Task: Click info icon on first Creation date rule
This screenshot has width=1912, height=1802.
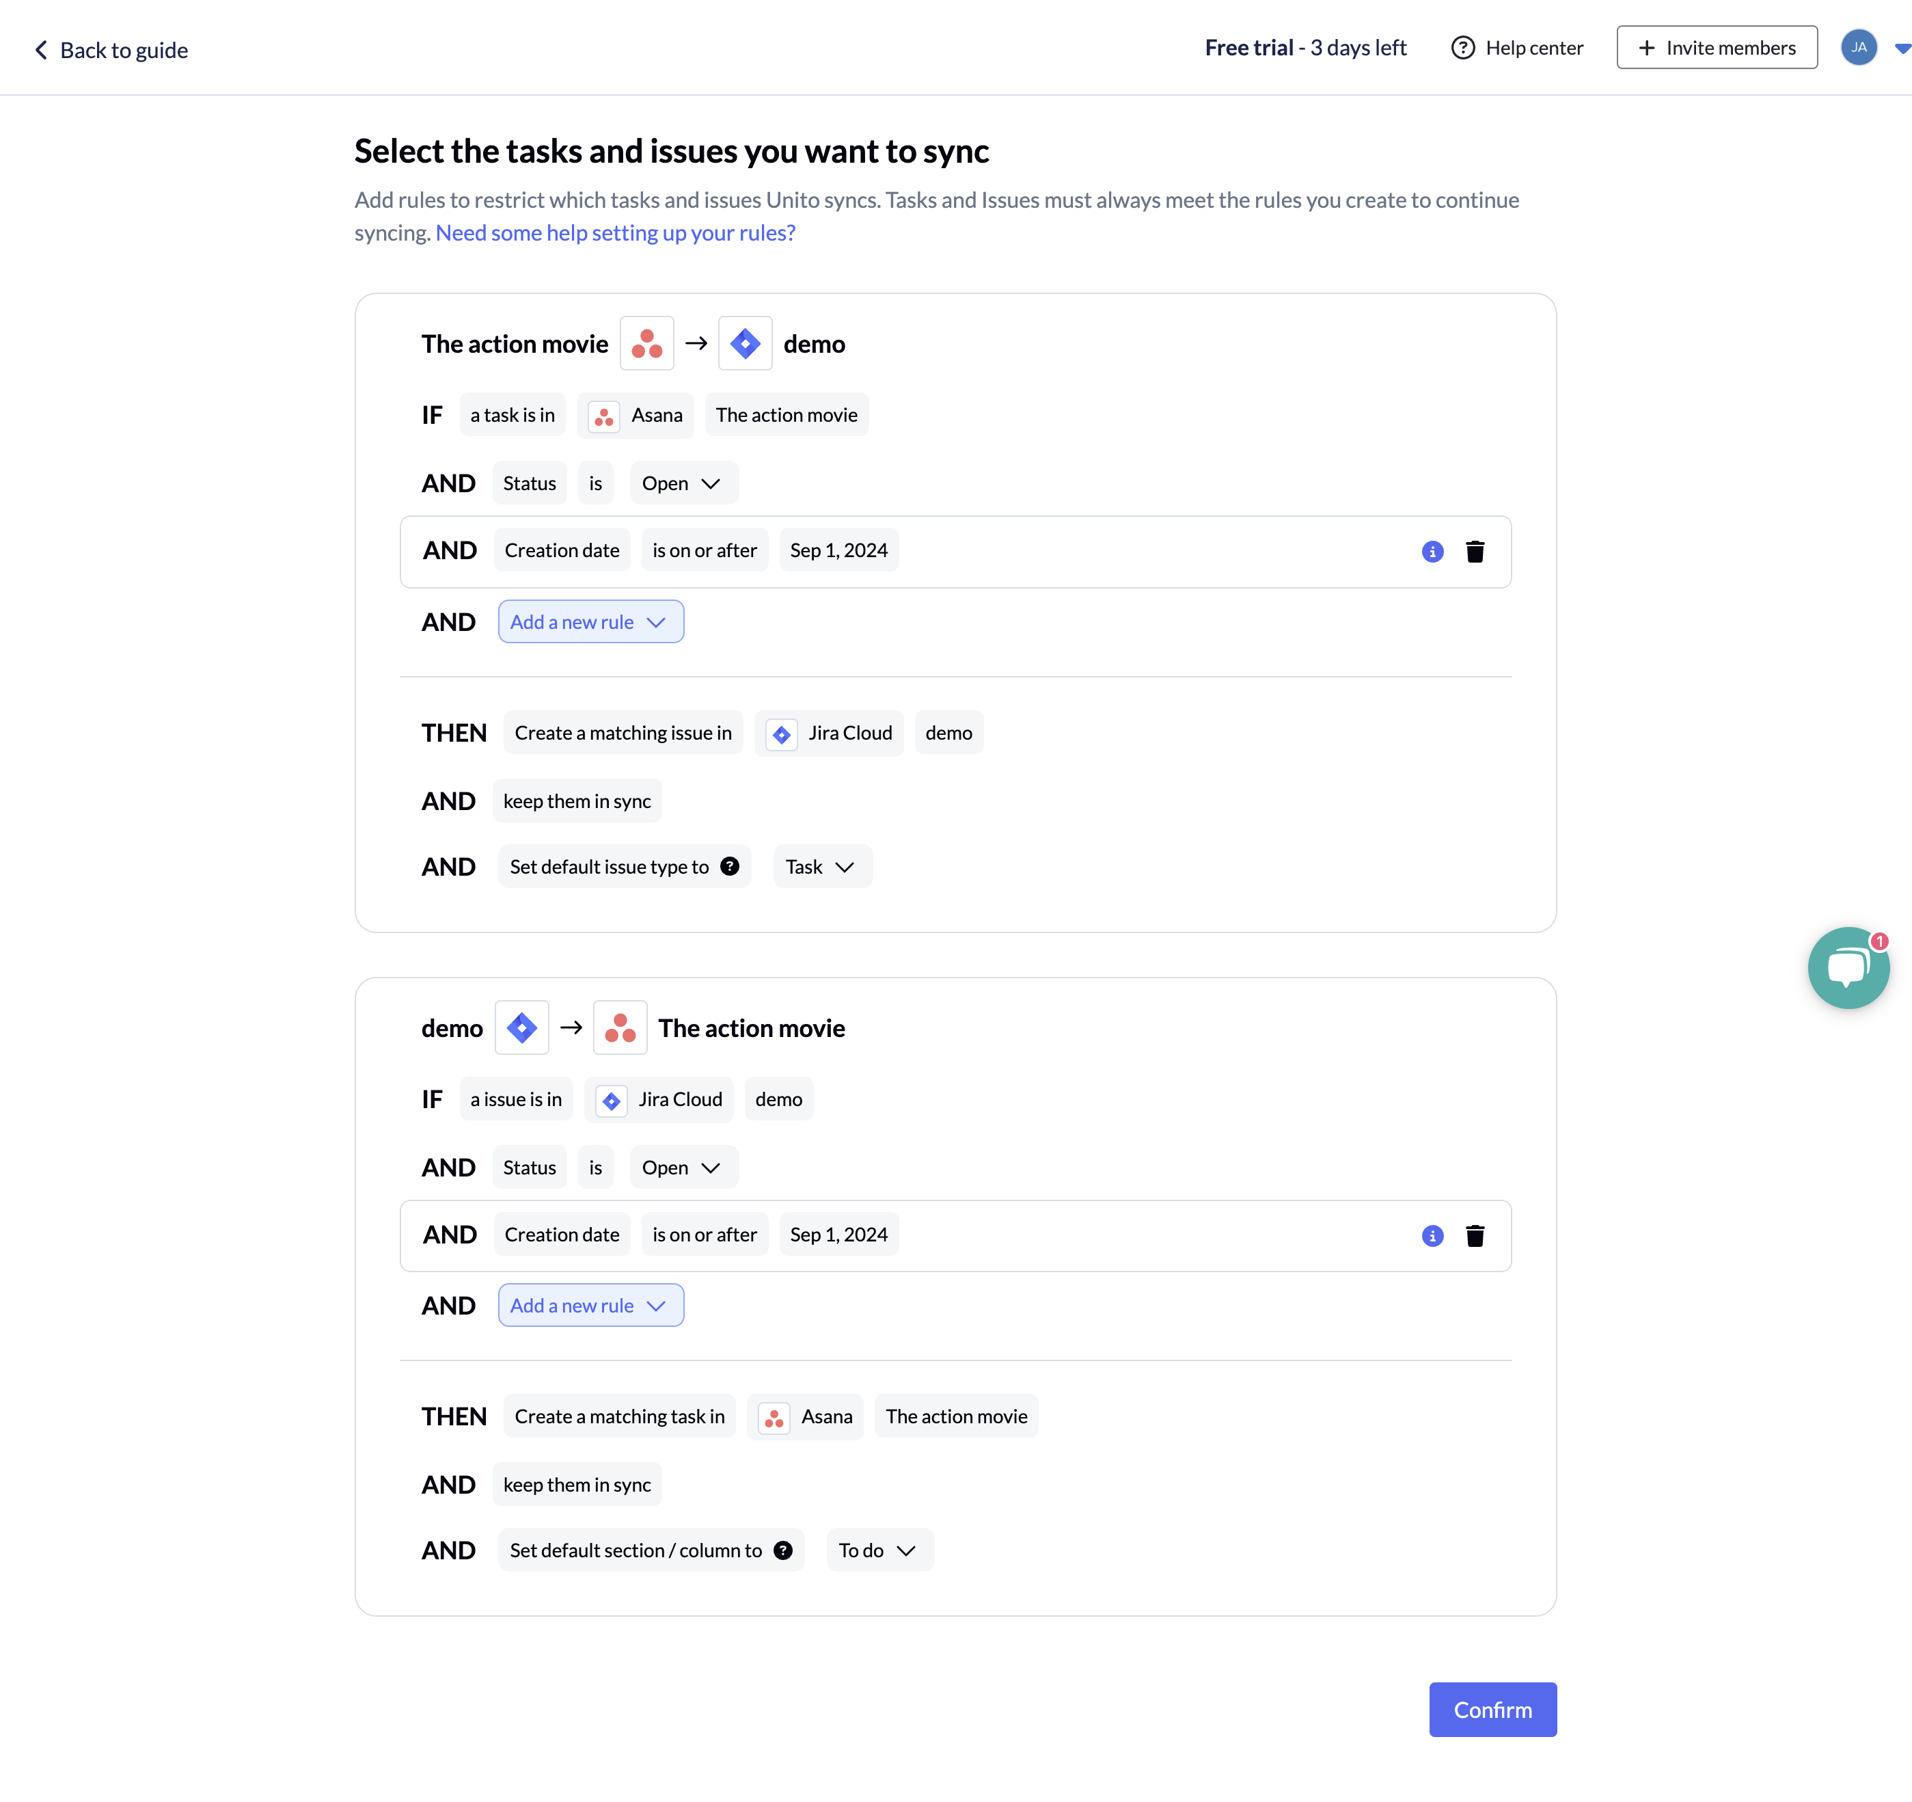Action: coord(1432,551)
